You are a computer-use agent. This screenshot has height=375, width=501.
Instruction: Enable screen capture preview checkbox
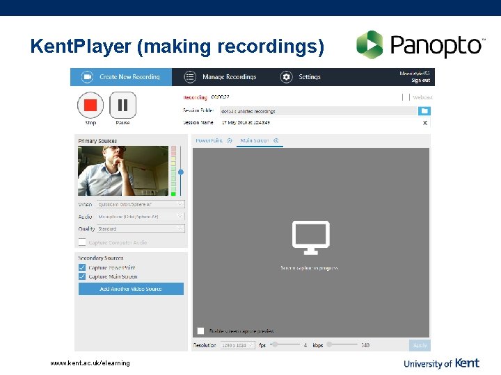pos(200,331)
